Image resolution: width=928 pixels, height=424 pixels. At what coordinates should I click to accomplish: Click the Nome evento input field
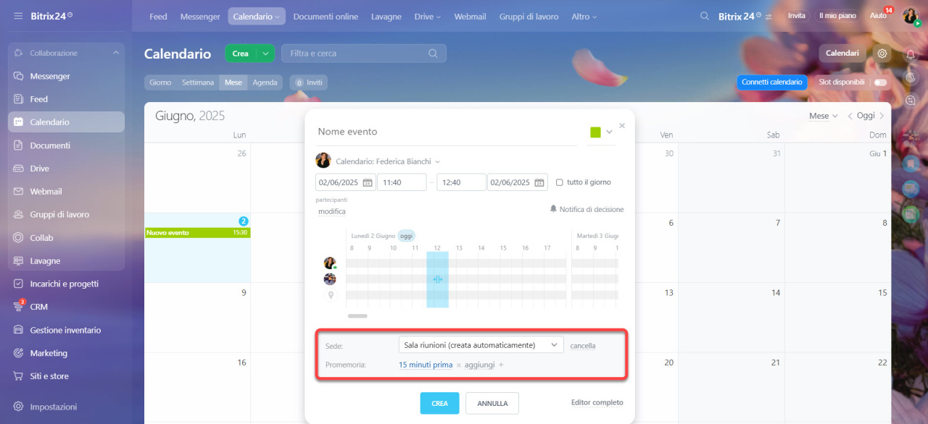pos(447,132)
